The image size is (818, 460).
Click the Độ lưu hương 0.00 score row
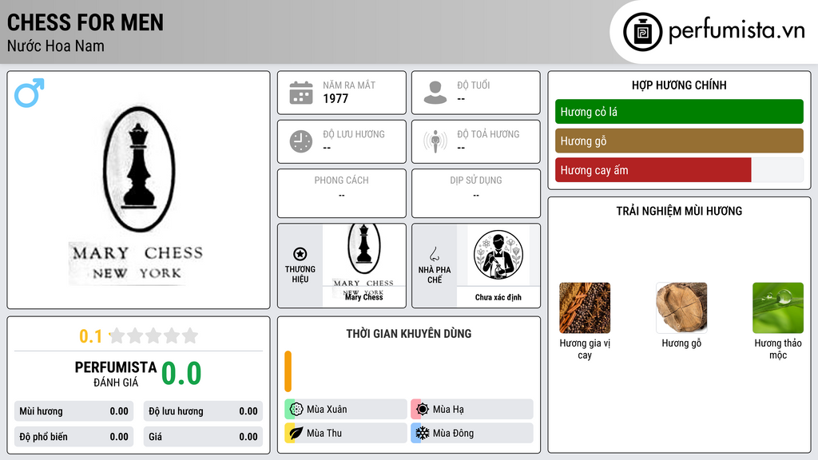point(203,411)
